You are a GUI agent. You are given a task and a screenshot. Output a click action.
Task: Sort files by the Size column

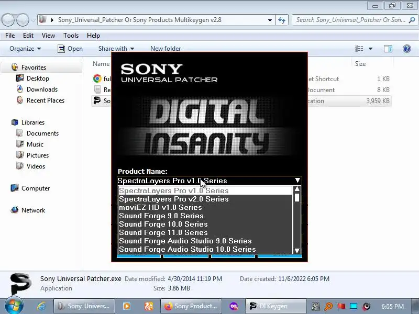pos(360,63)
